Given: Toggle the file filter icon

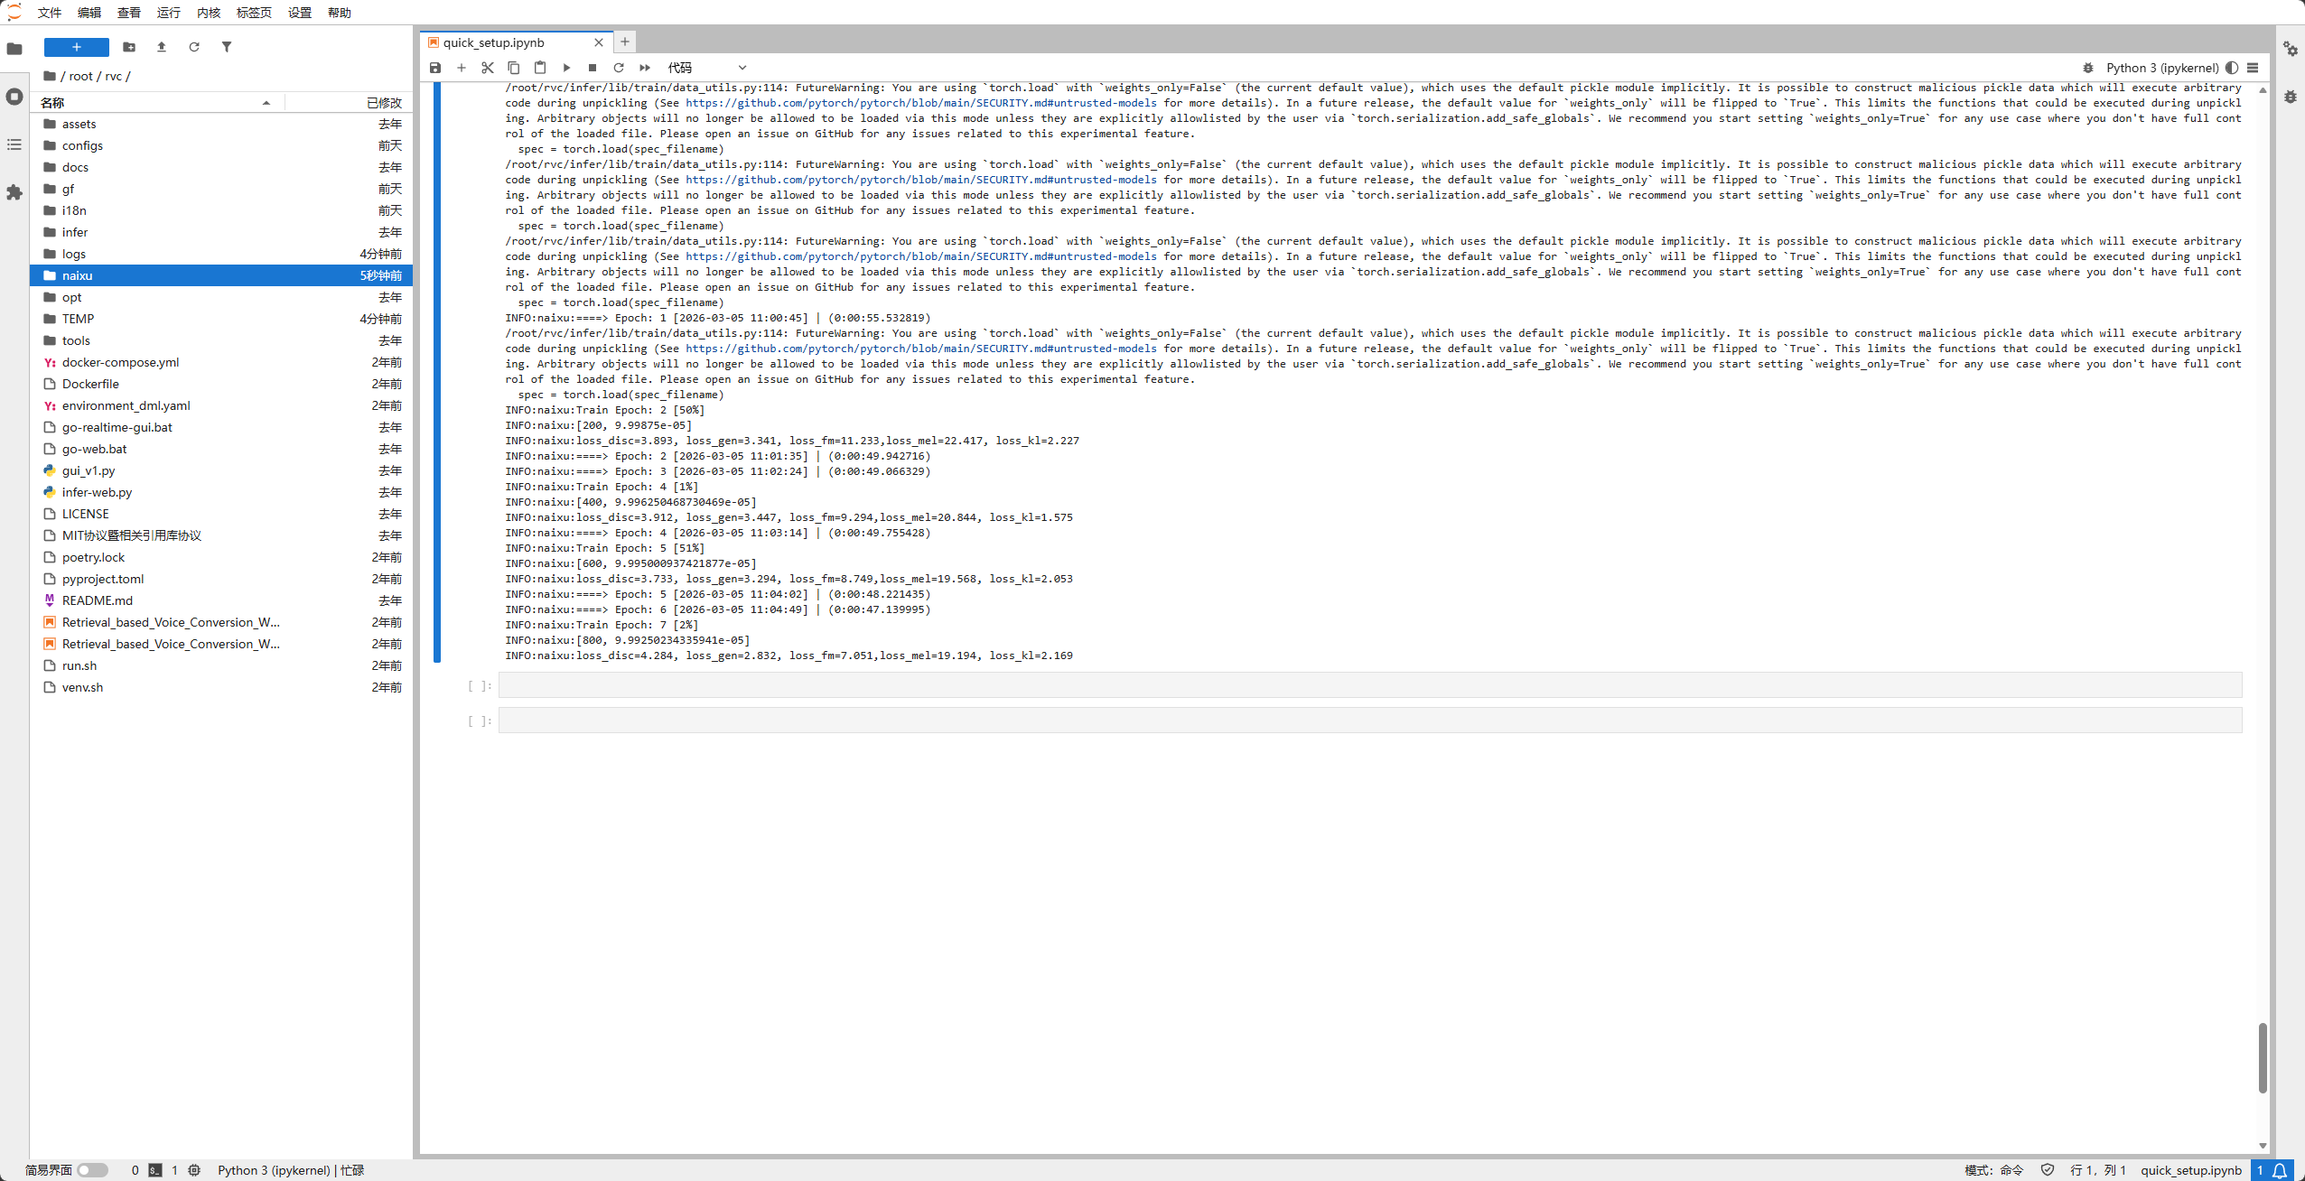Looking at the screenshot, I should click(x=227, y=47).
